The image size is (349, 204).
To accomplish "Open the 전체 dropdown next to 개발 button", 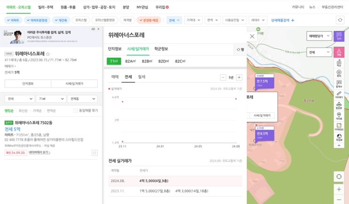I will [x=319, y=52].
